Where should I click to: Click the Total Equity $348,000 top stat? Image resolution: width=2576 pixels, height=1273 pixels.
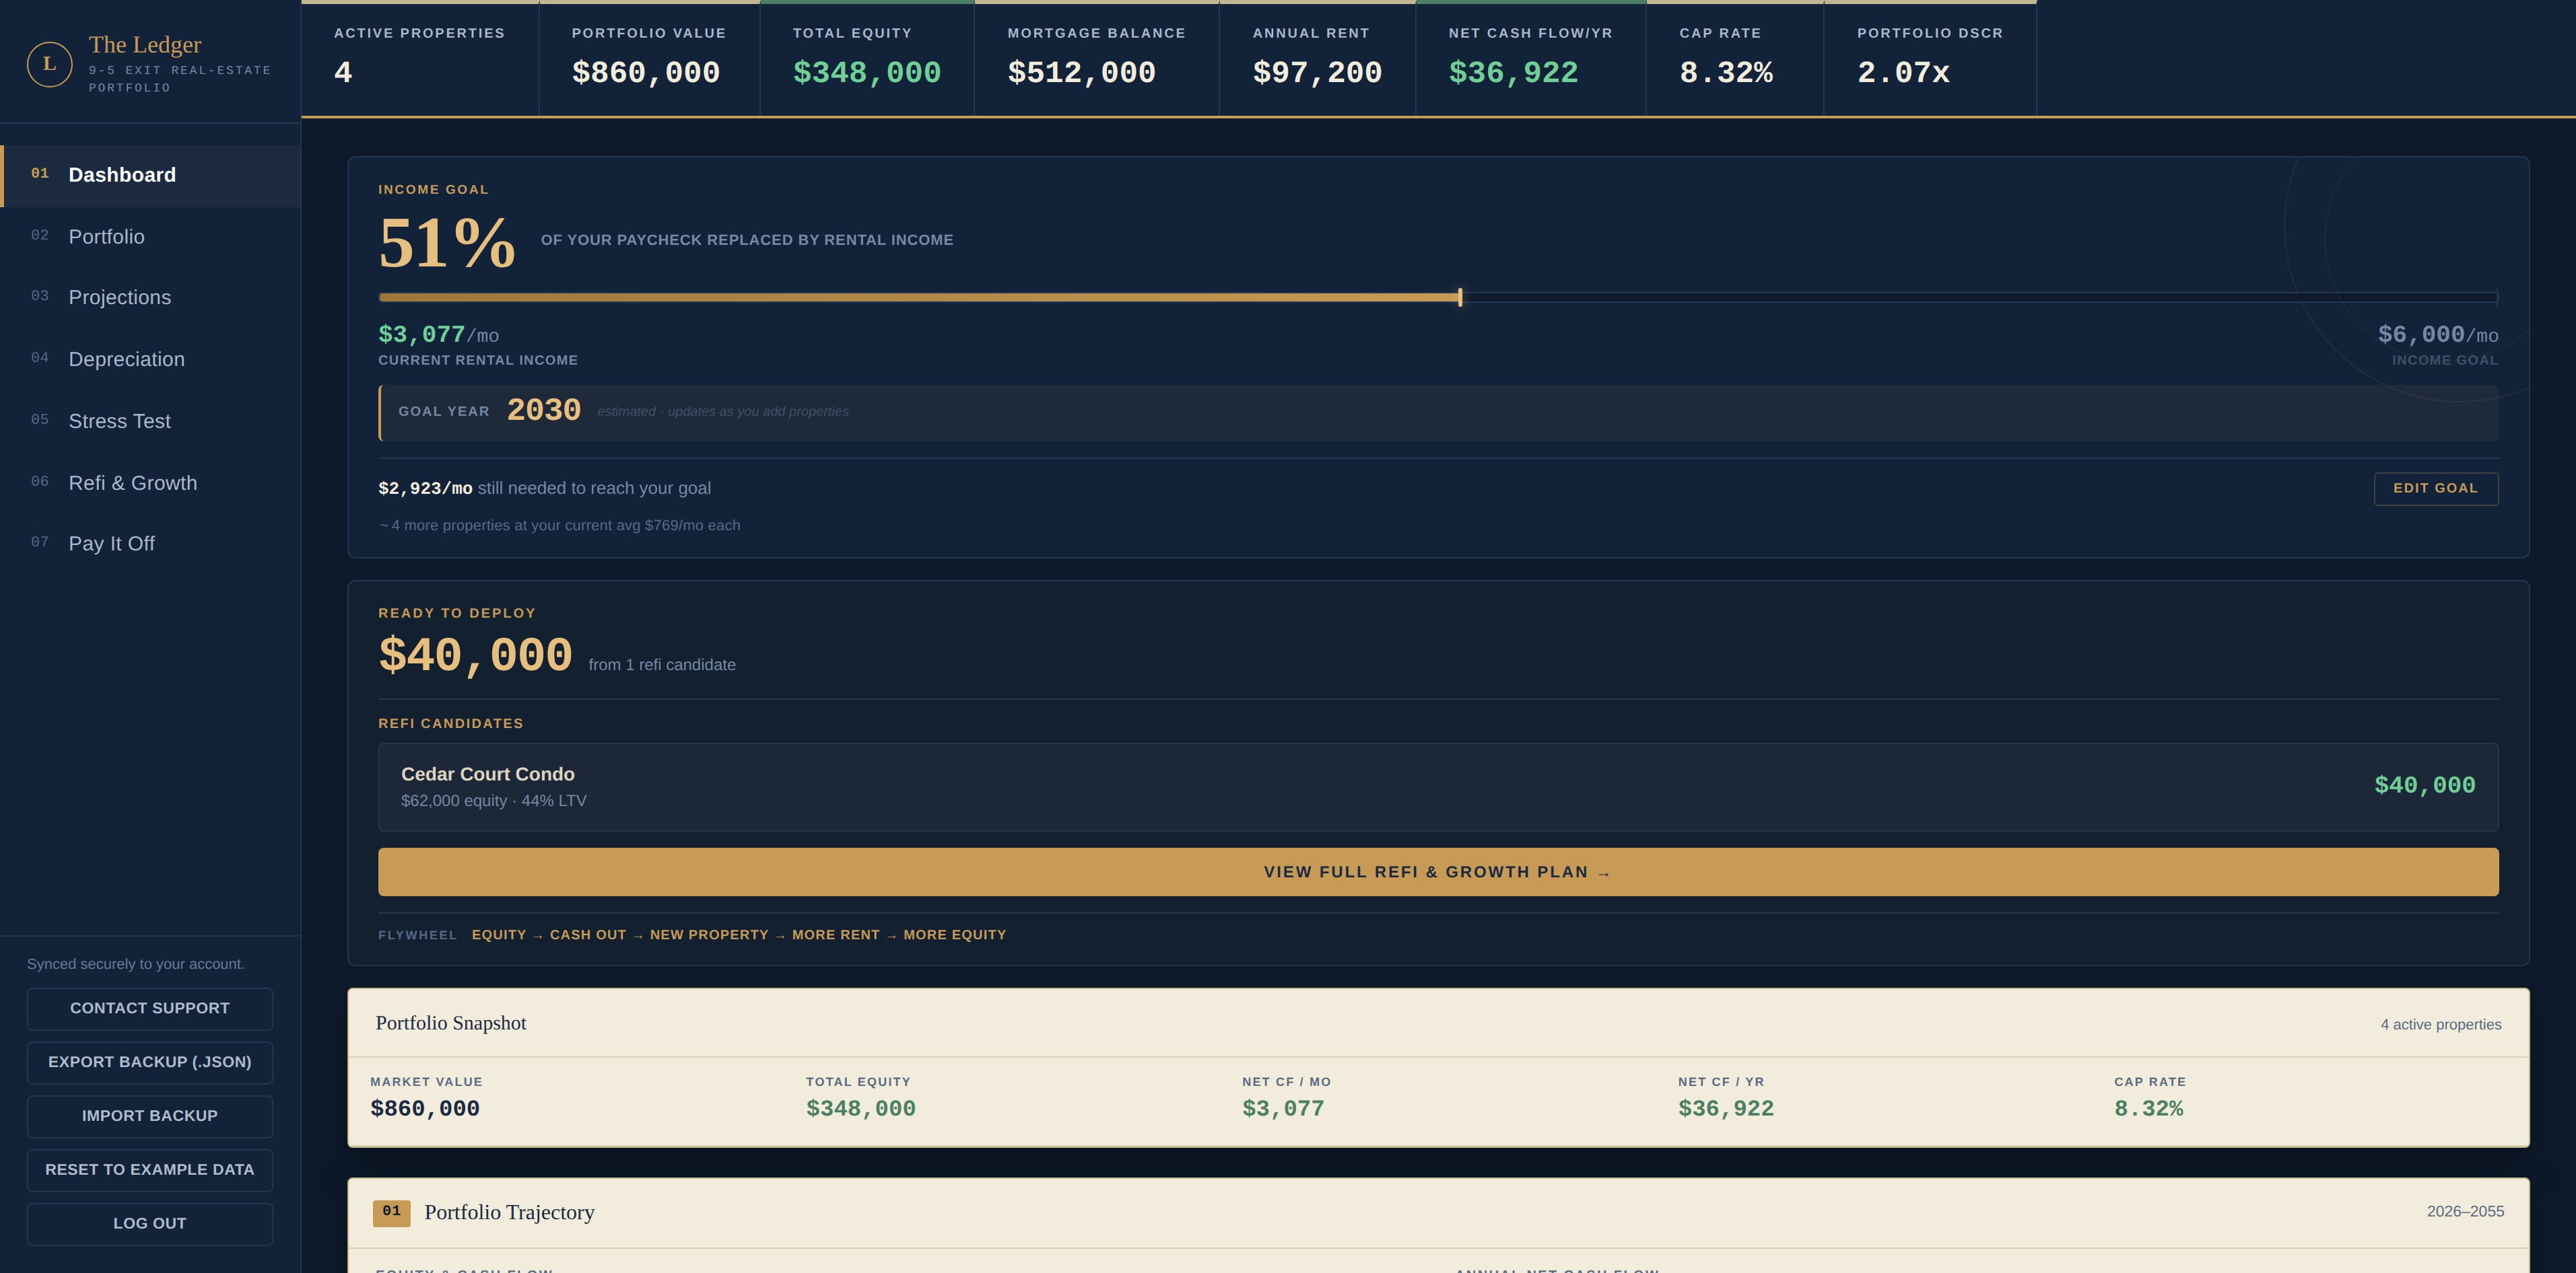(x=867, y=59)
